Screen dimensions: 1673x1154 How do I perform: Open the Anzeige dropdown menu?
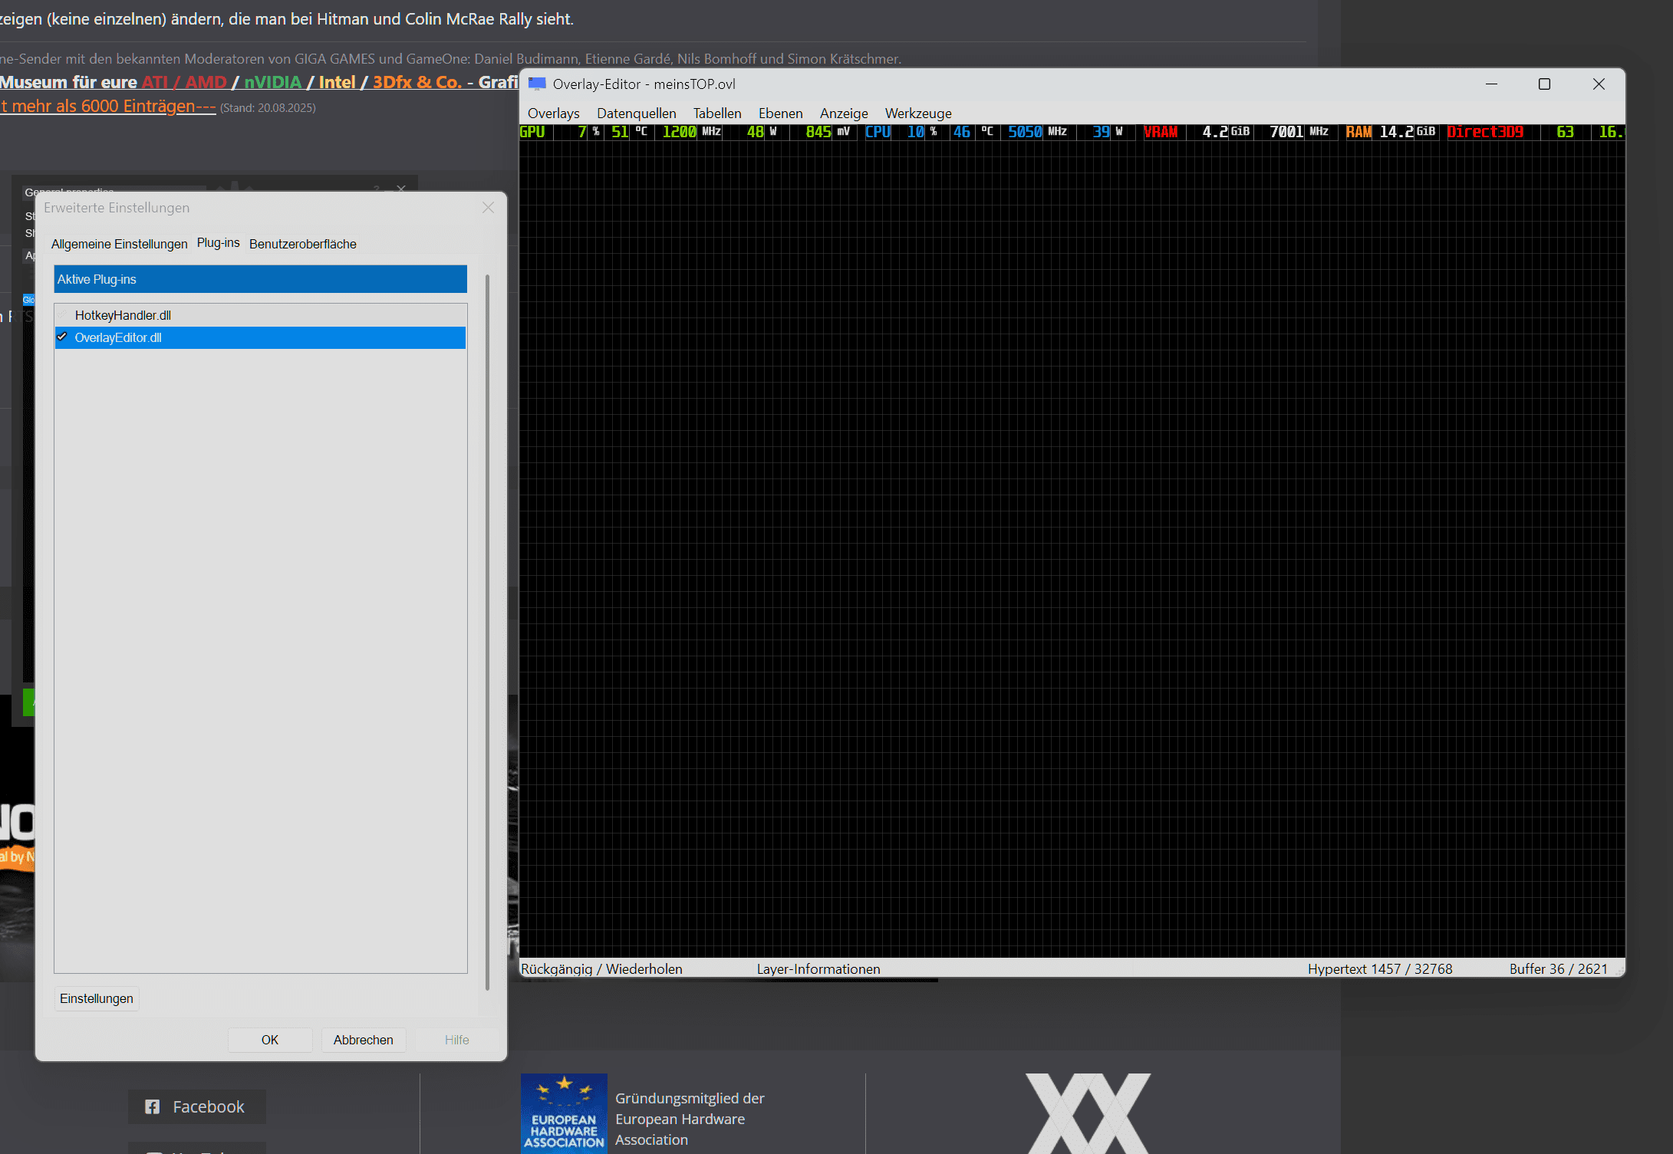pyautogui.click(x=843, y=113)
